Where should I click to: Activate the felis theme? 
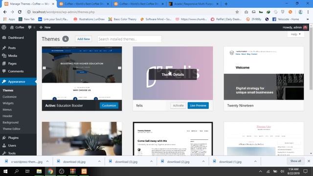click(178, 106)
